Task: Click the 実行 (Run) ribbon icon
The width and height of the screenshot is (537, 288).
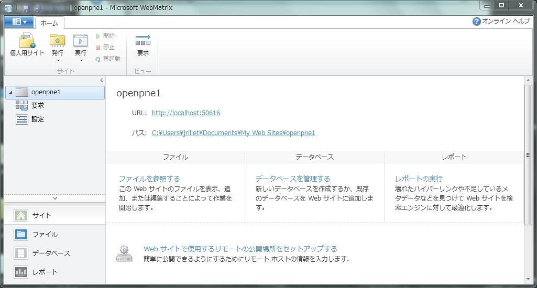Action: [x=80, y=41]
